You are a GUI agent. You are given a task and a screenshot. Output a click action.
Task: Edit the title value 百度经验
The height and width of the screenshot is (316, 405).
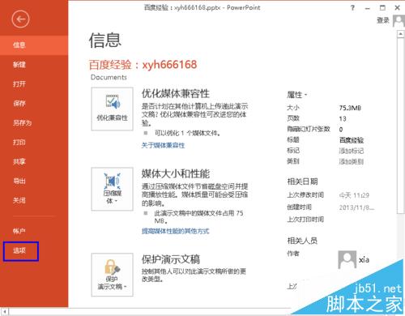click(352, 140)
